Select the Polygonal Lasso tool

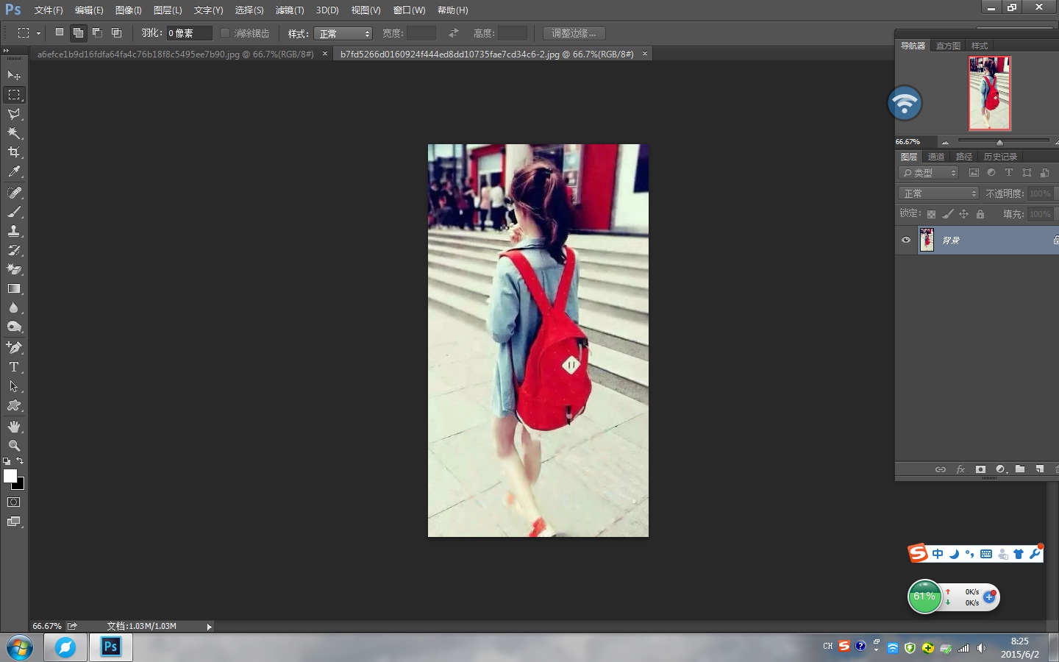tap(14, 114)
